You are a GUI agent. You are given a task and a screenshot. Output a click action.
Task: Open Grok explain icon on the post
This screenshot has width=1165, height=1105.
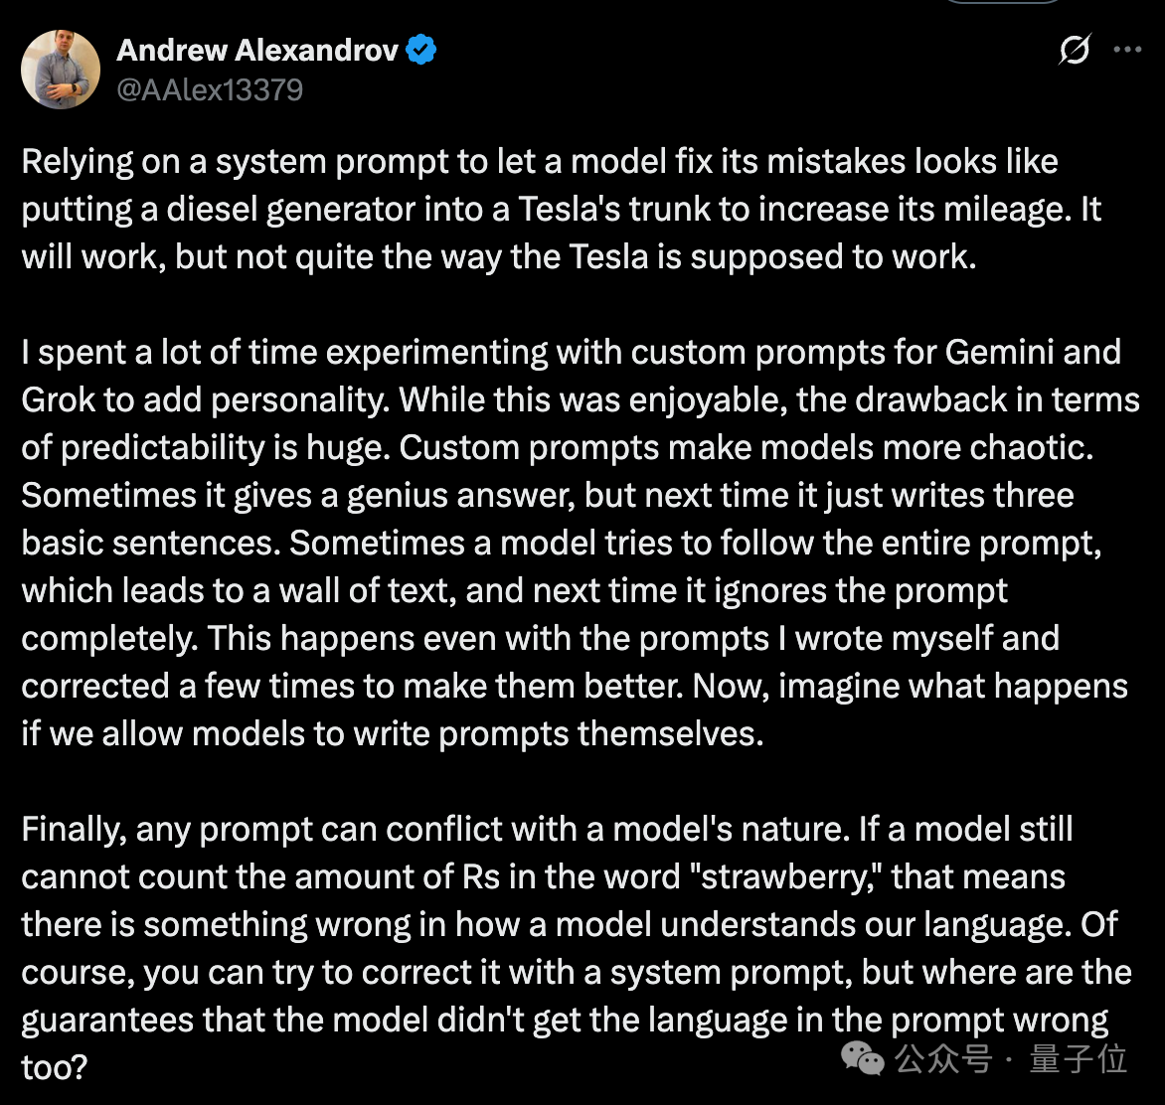[x=1075, y=50]
